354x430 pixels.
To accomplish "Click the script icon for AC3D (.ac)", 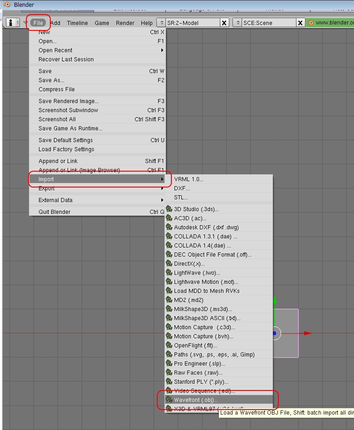I will pos(169,218).
